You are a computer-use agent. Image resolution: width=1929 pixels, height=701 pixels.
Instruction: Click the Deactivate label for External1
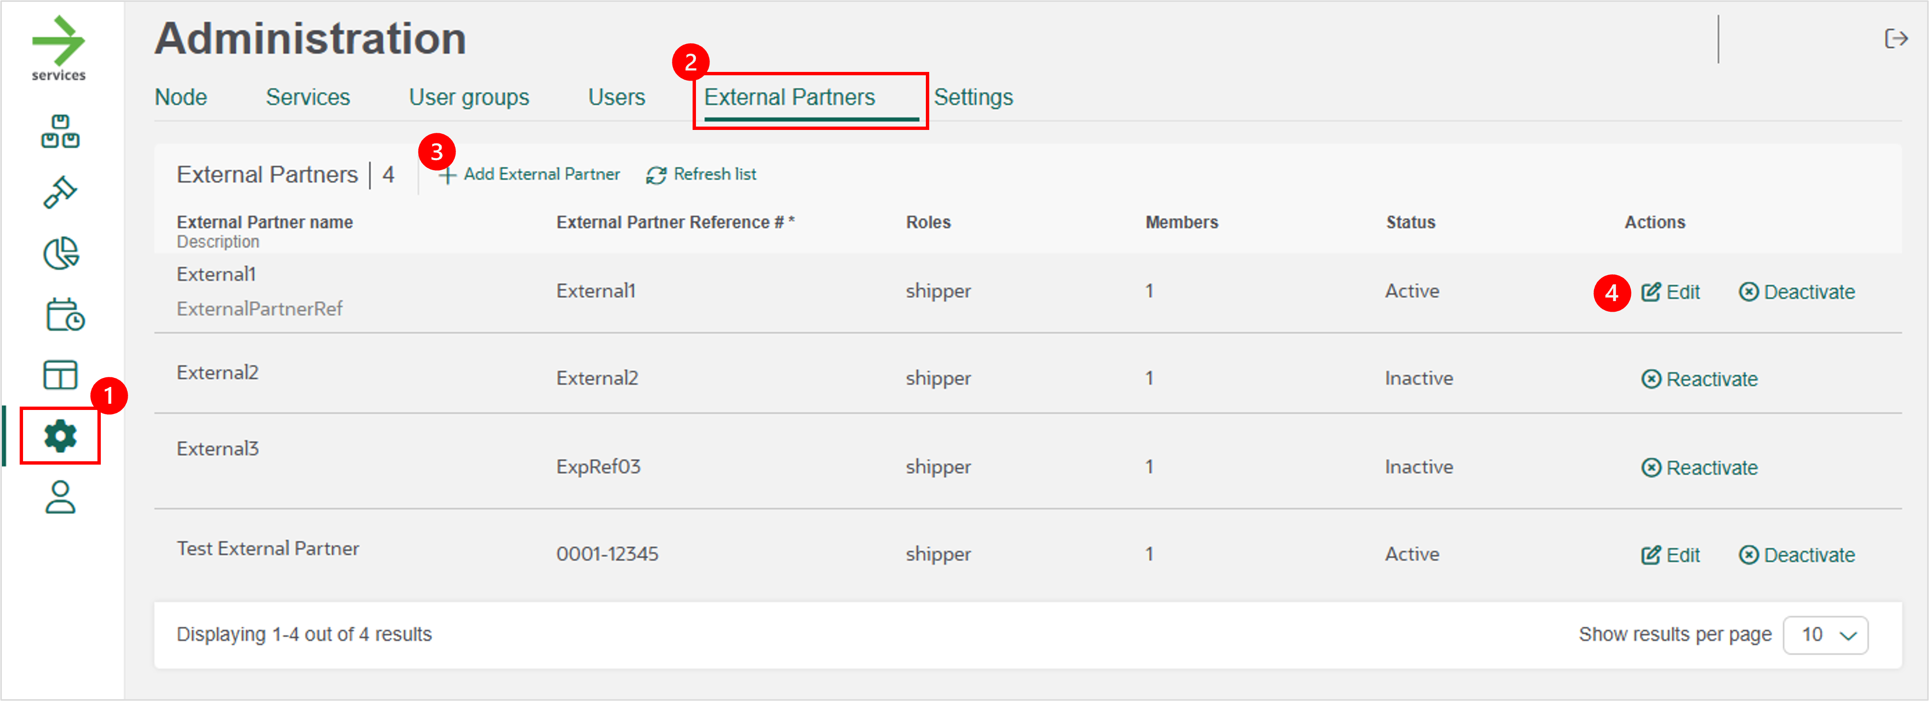tap(1809, 292)
